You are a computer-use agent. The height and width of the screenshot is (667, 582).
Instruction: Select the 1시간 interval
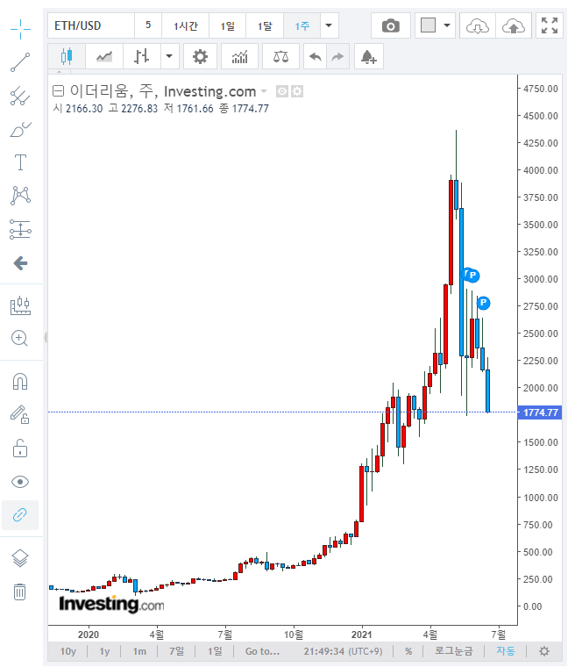pyautogui.click(x=186, y=26)
